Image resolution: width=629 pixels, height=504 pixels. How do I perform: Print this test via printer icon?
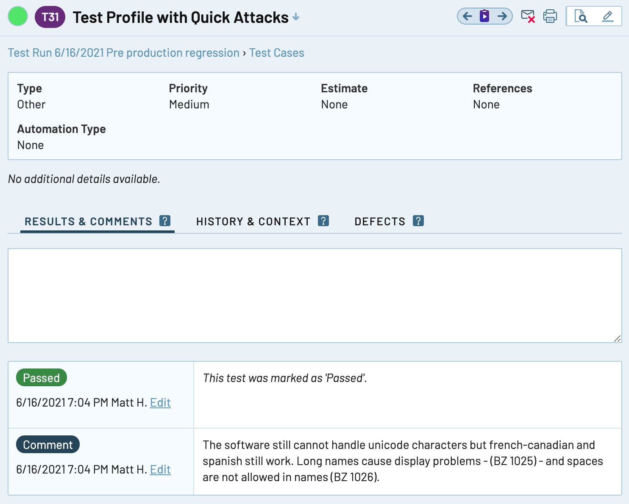pos(550,17)
